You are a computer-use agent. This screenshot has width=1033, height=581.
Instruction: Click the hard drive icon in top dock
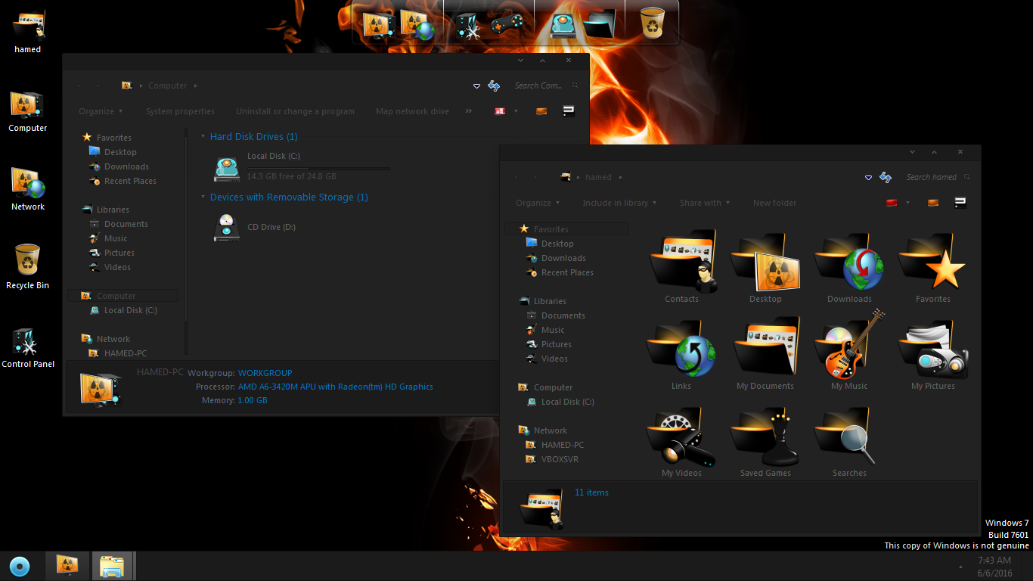point(563,25)
